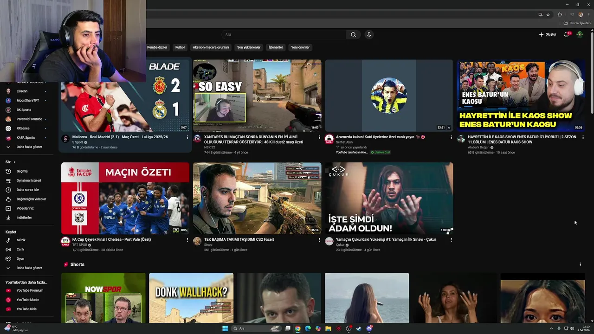Open Shorts section three-dot menu

580,264
